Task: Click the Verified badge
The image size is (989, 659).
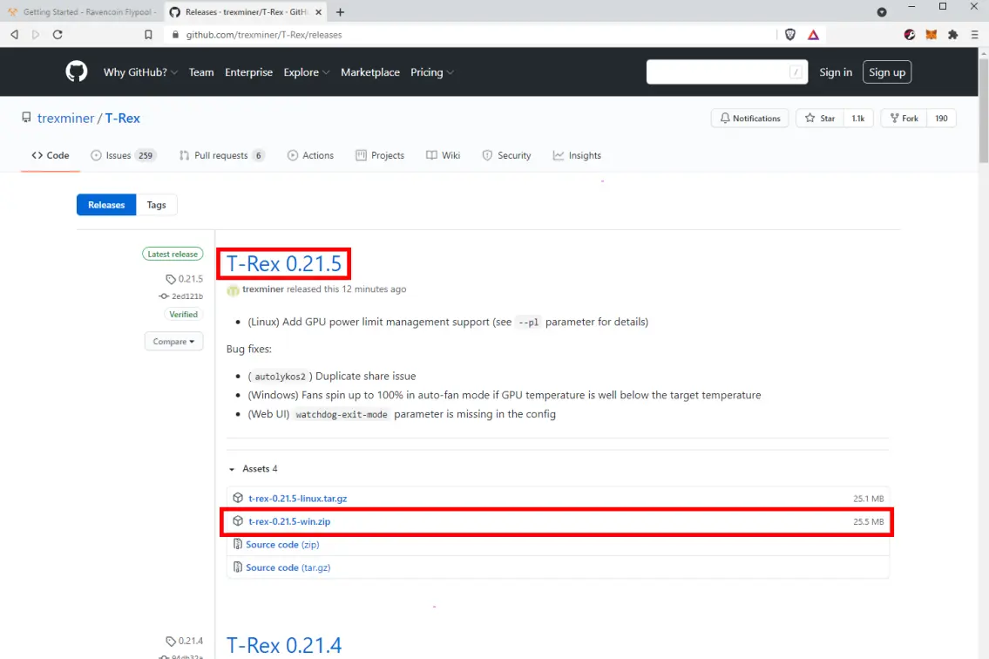Action: point(184,315)
